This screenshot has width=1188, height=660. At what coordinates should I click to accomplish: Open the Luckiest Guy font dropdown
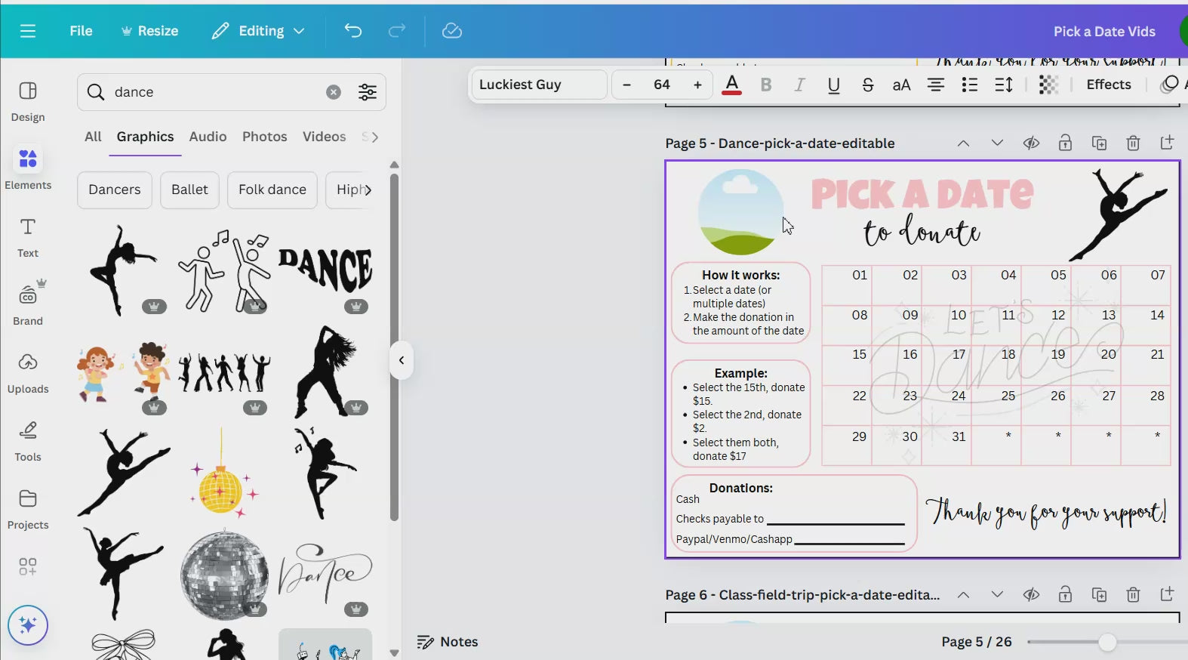pos(539,85)
